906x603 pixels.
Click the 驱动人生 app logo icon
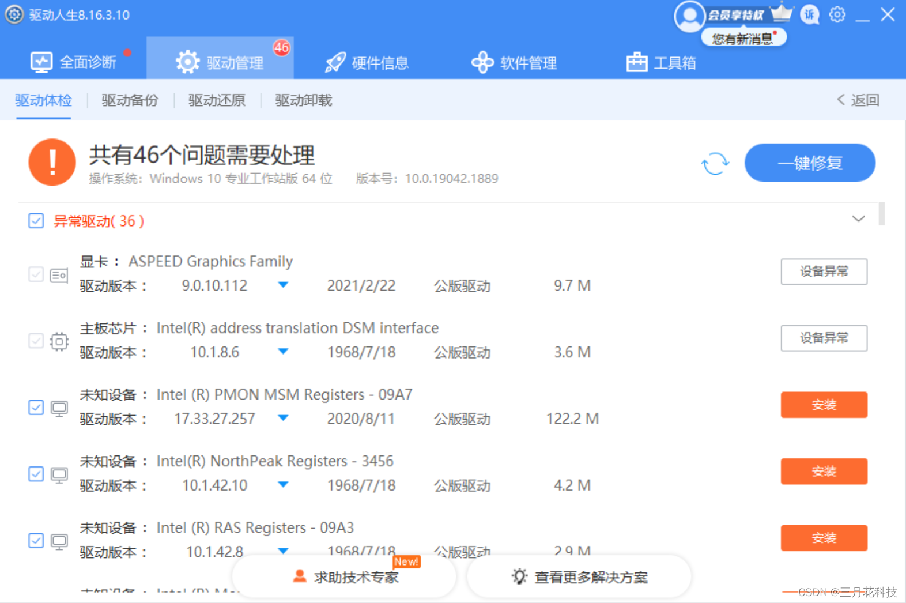click(x=14, y=14)
